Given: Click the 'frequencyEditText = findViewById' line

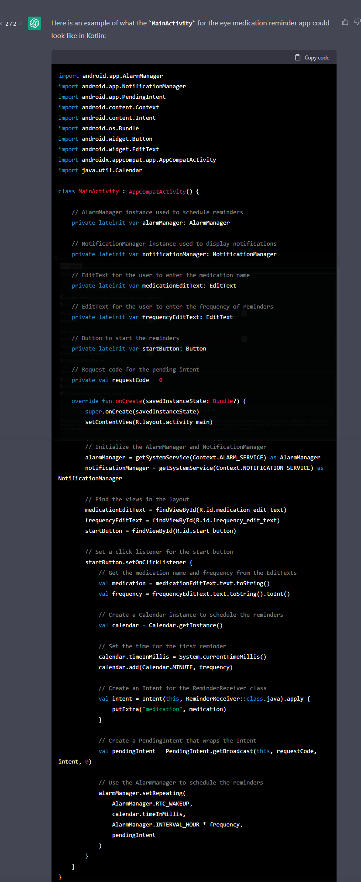Looking at the screenshot, I should (x=182, y=520).
